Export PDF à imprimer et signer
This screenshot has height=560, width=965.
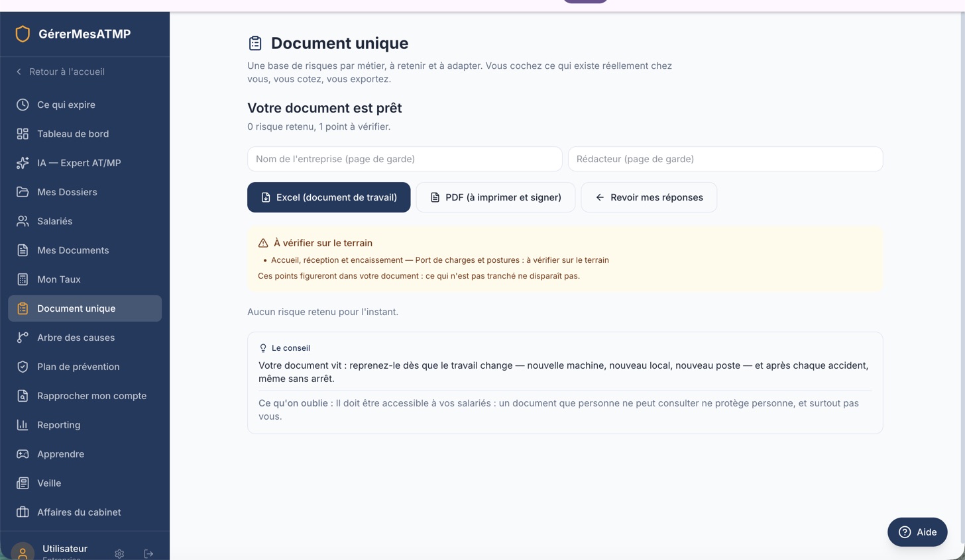click(495, 197)
